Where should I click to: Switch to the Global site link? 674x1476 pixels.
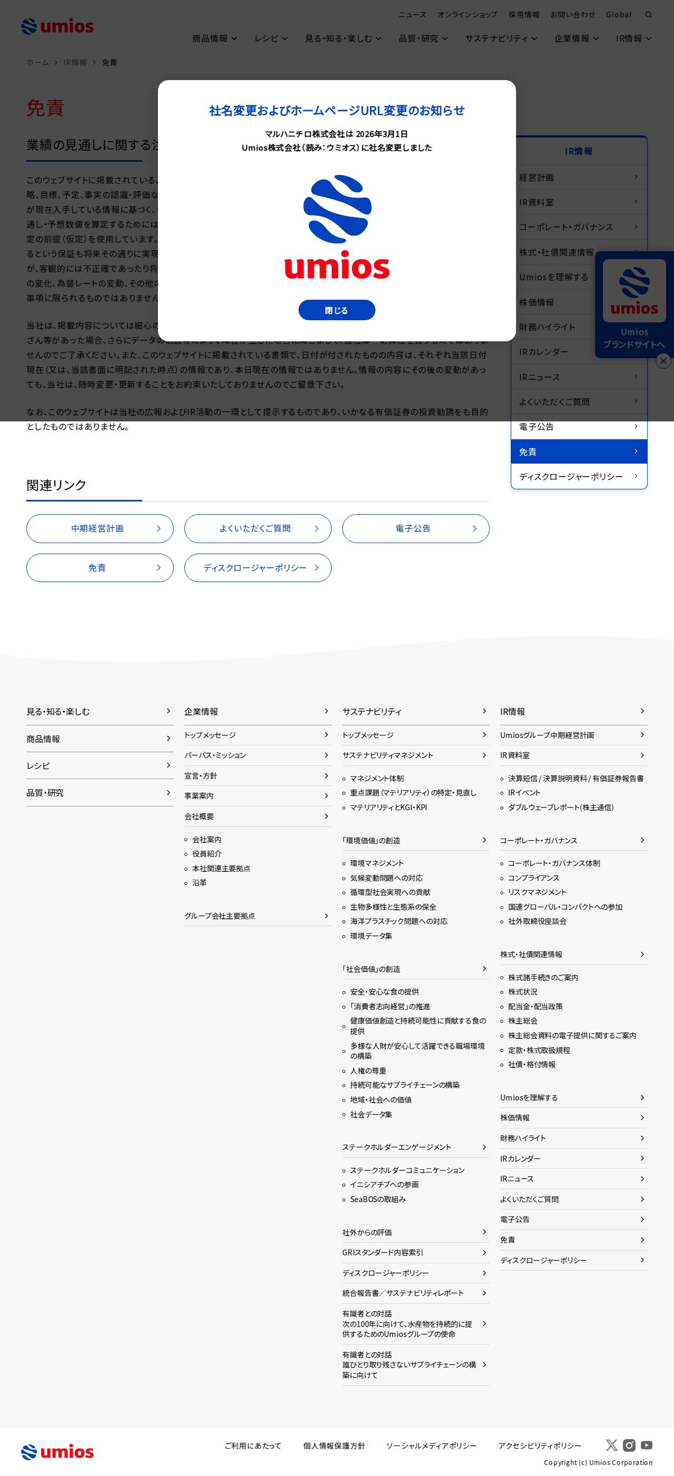[619, 15]
